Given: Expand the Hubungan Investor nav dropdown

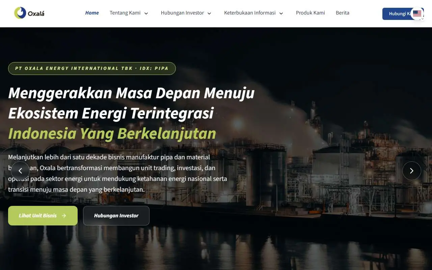Looking at the screenshot, I should pos(186,13).
